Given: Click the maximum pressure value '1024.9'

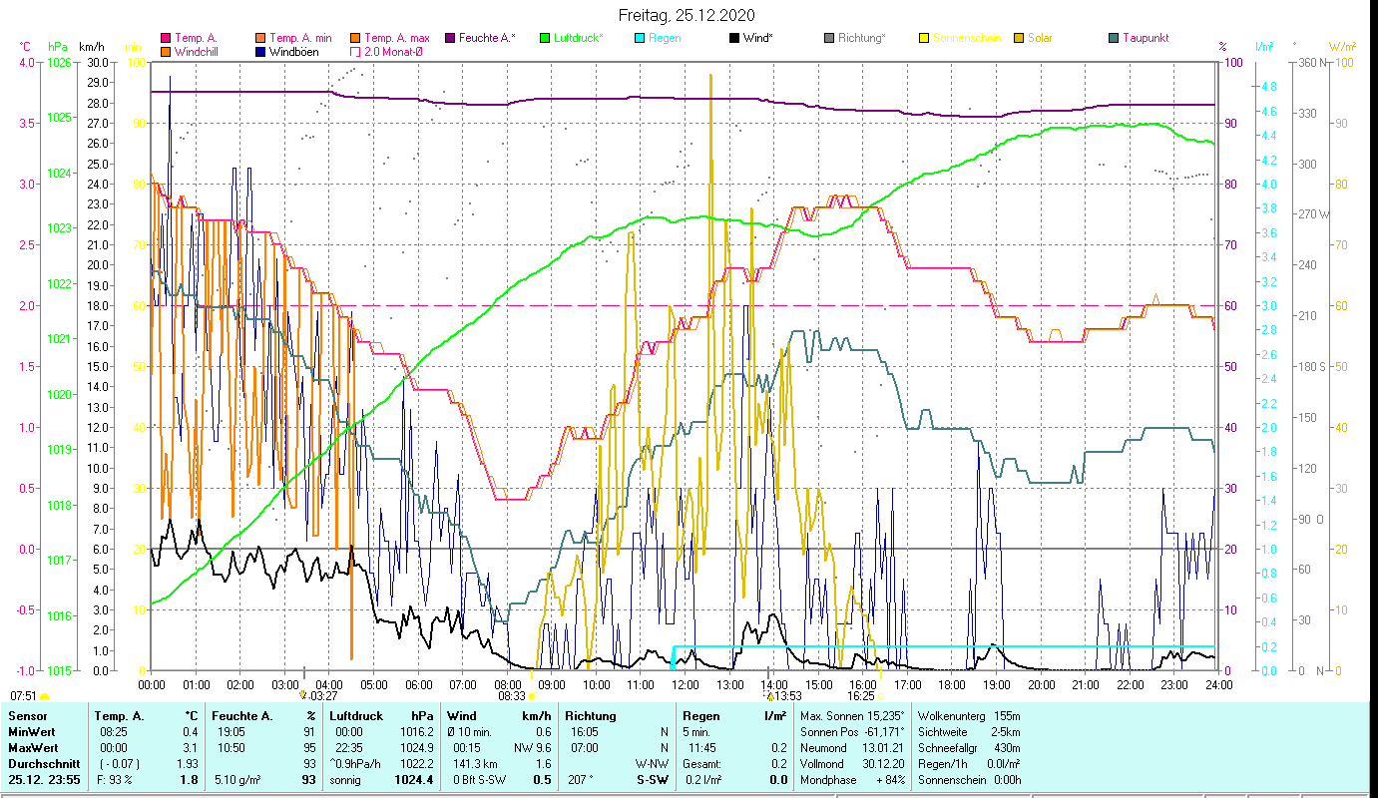Looking at the screenshot, I should point(415,748).
